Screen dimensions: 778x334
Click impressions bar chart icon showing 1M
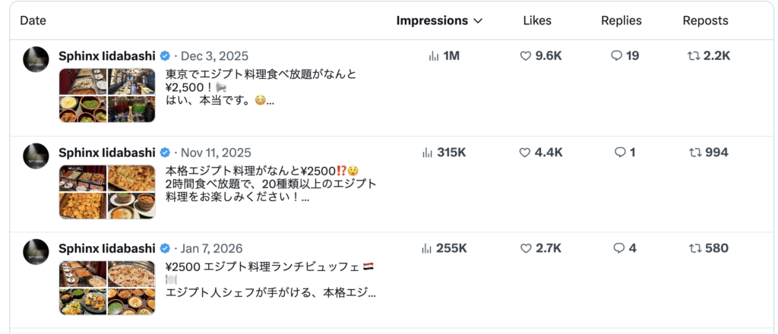434,56
